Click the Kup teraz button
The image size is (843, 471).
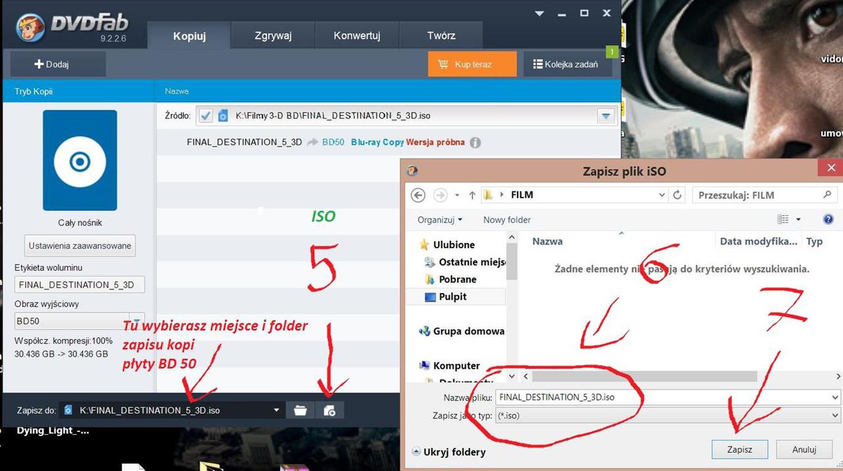coord(471,65)
